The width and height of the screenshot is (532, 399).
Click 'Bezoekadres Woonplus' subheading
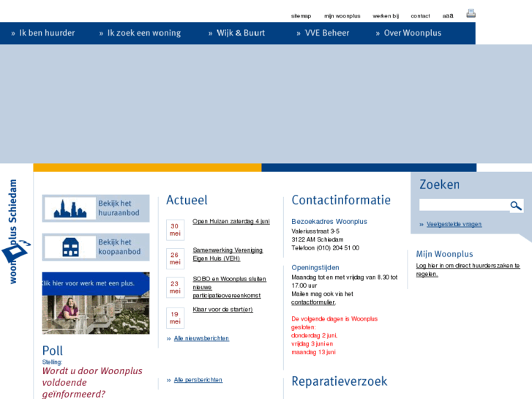coord(329,221)
